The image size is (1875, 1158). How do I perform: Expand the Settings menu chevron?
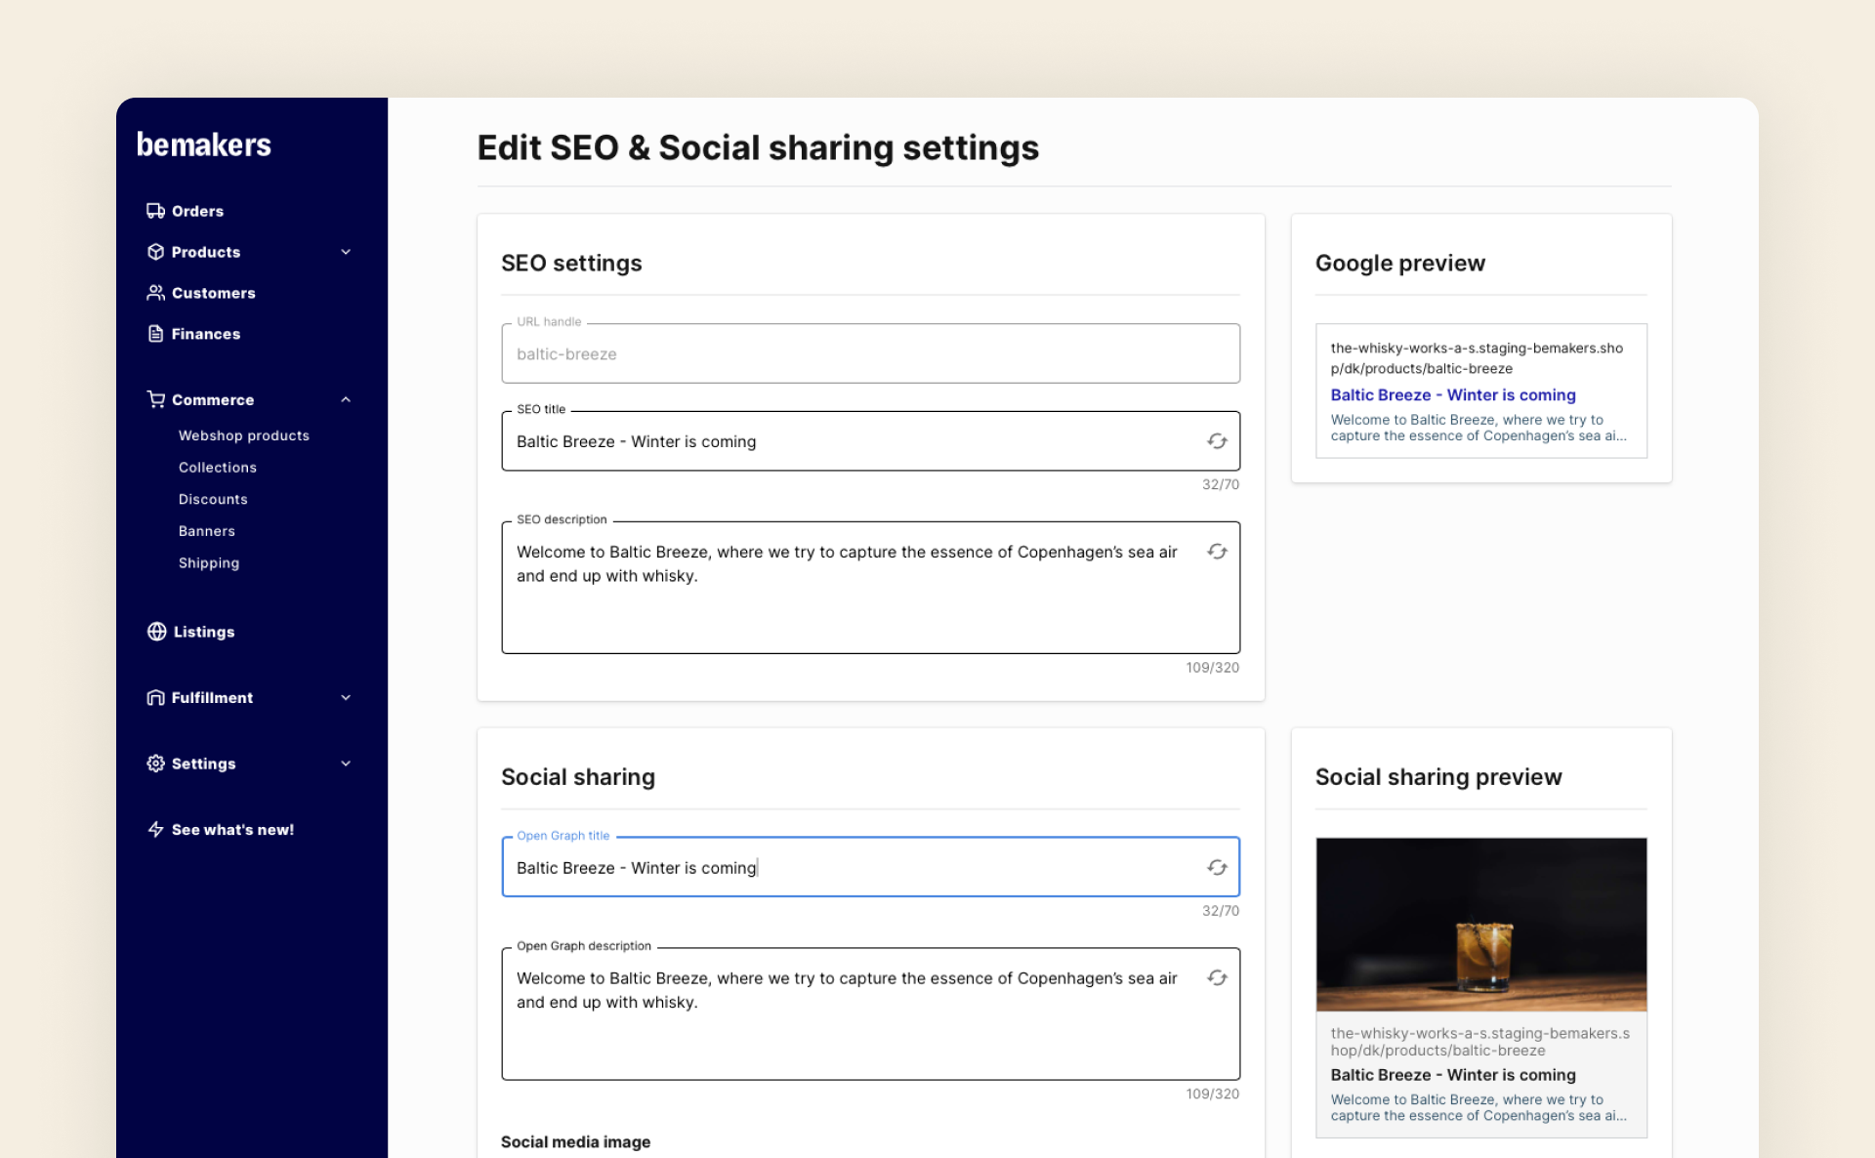[x=346, y=764]
